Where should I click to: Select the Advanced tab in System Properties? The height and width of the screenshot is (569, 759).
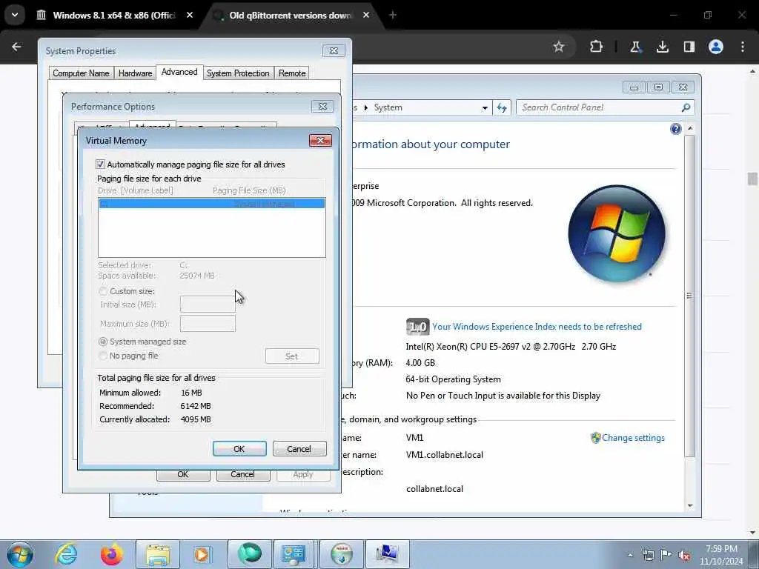pos(179,72)
